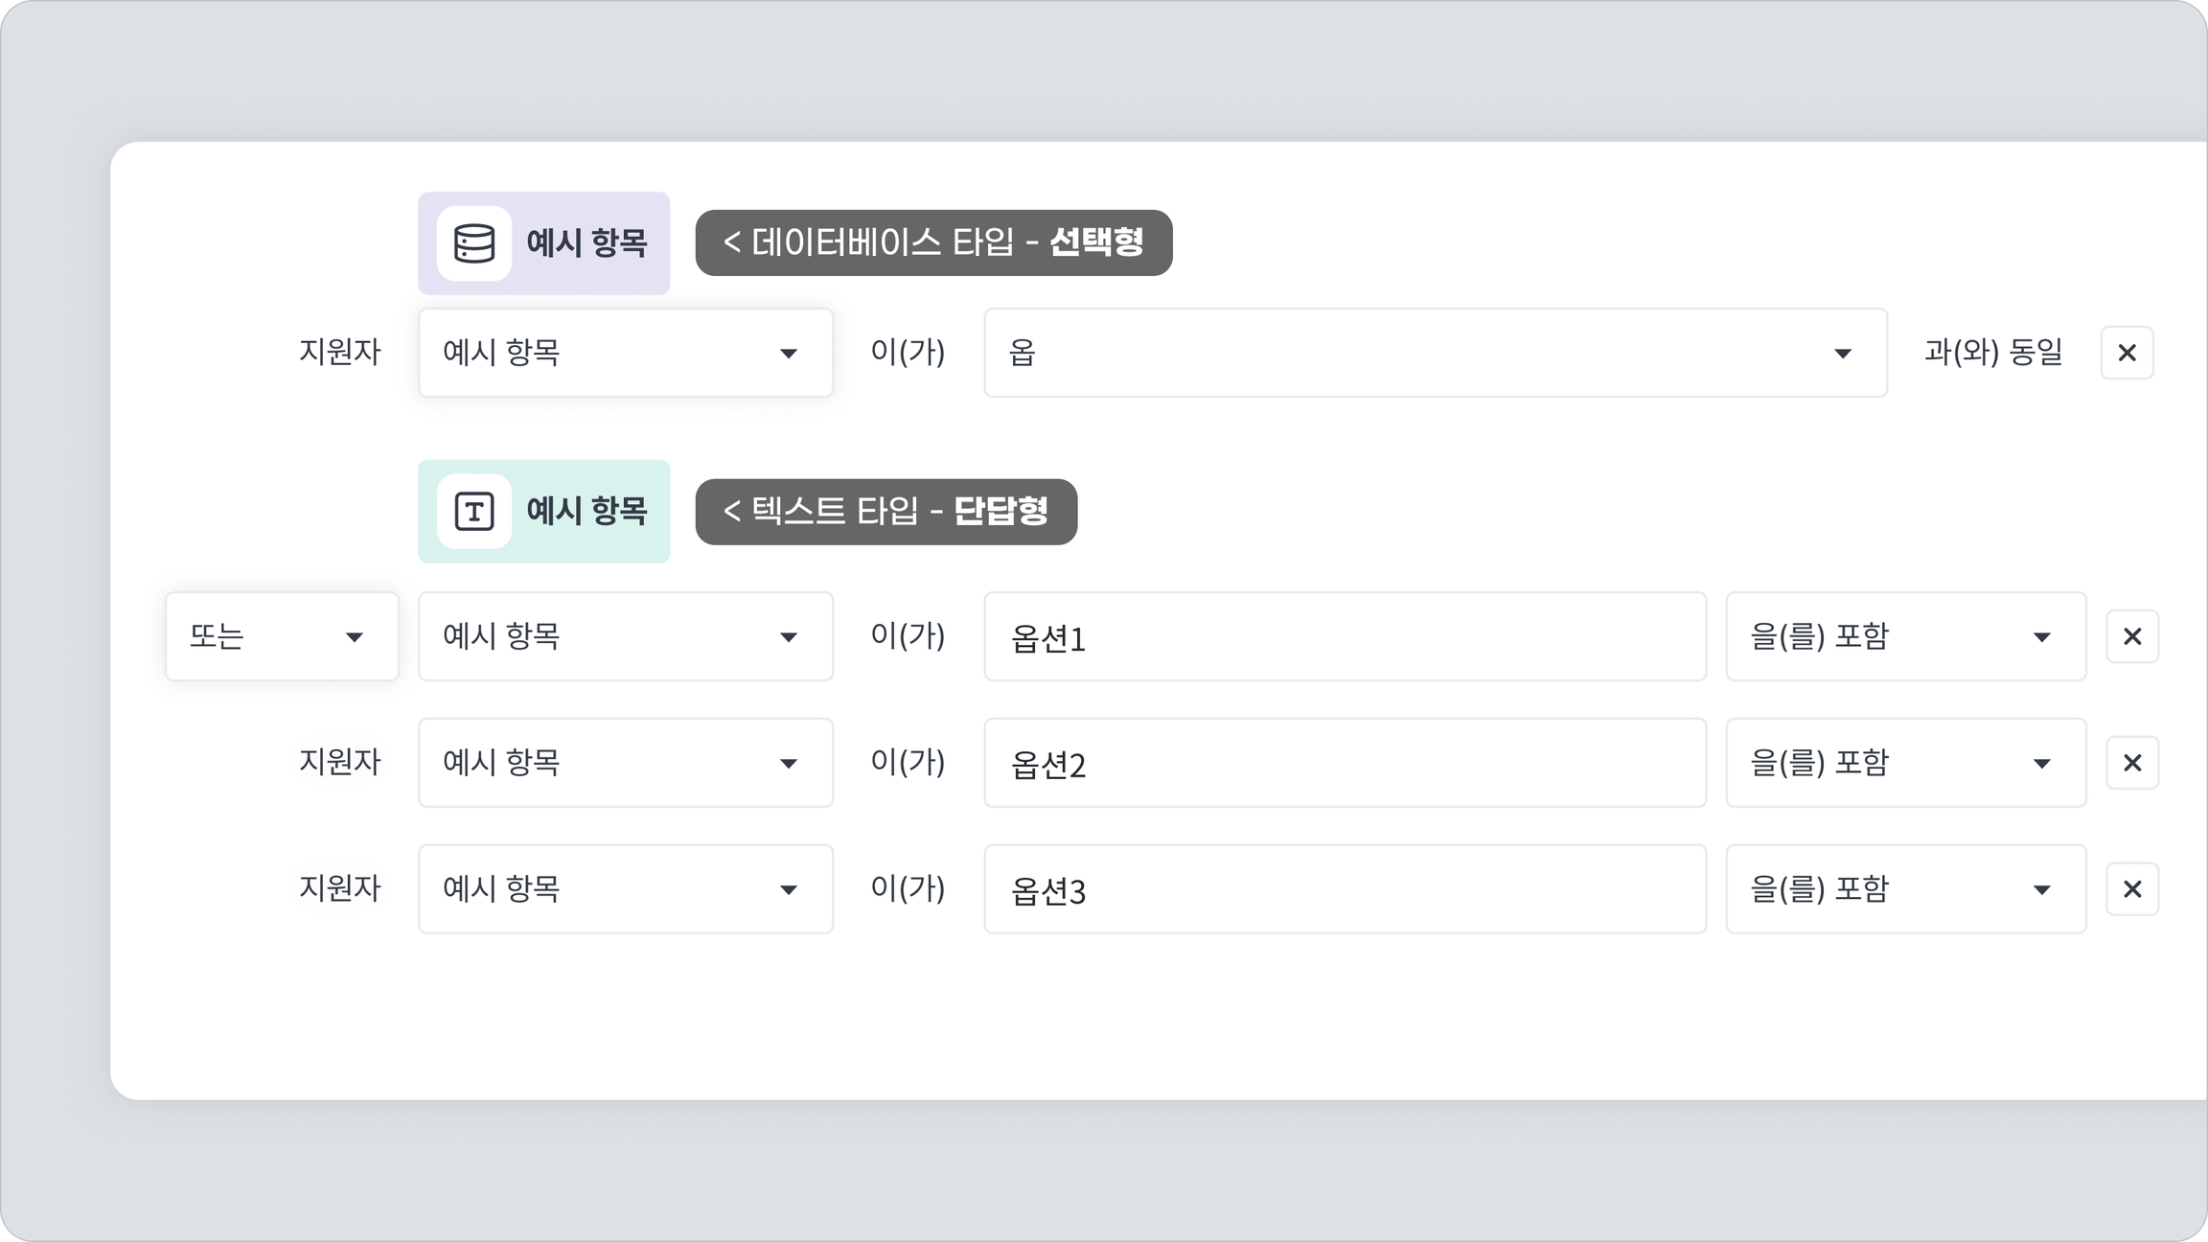This screenshot has height=1242, width=2208.
Task: Open the '또는' logical operator dropdown
Action: 281,636
